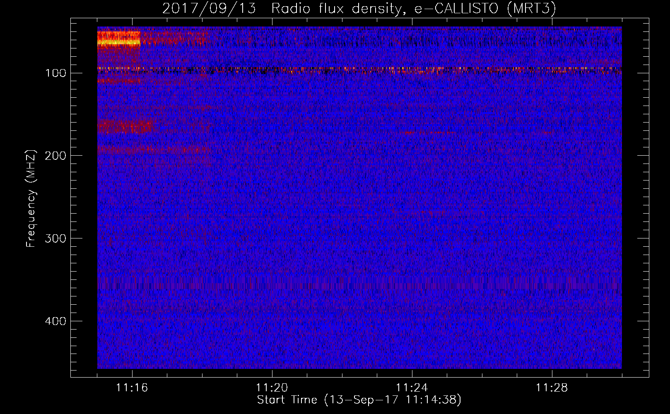This screenshot has width=670, height=414.
Task: Click the 'Start Time (13-Sep-17 11:14:38)' label
Action: (359, 400)
